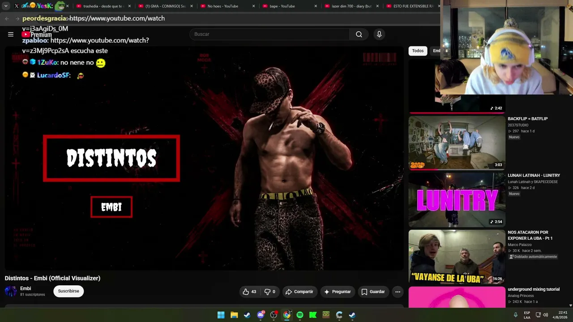Image resolution: width=573 pixels, height=322 pixels.
Task: Open network settings in system tray
Action: (538, 315)
